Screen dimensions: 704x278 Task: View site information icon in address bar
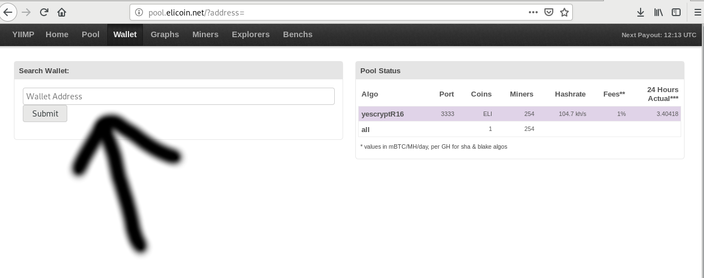(x=139, y=12)
